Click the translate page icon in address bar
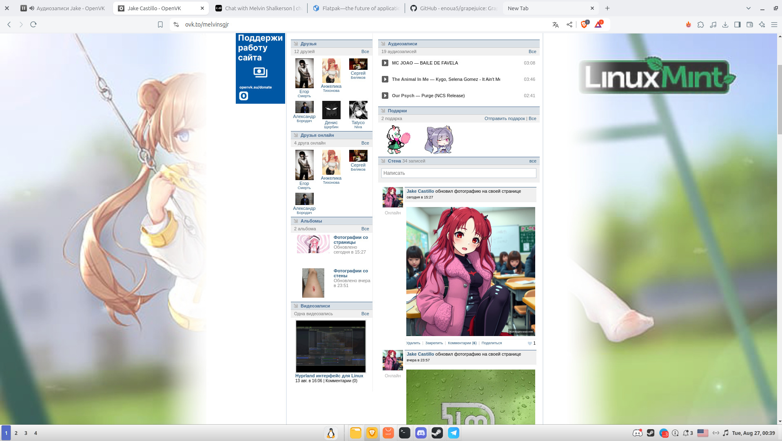The image size is (782, 441). (555, 24)
